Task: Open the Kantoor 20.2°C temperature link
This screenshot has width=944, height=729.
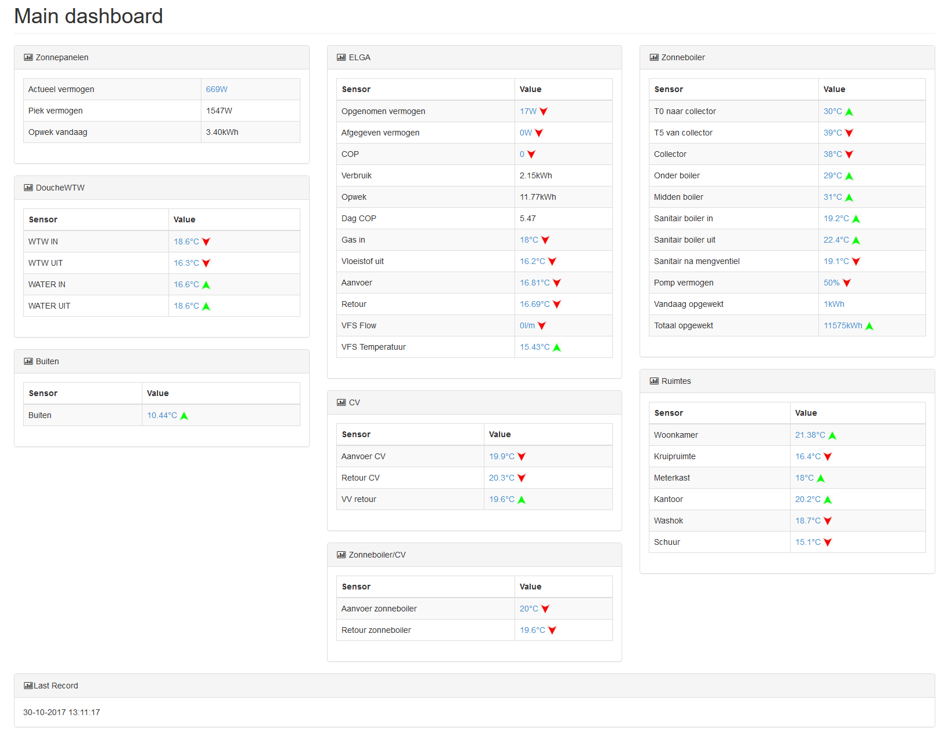Action: 807,499
